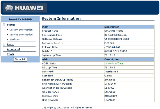Open the Status menu link
This screenshot has width=160, height=109.
click(11, 25)
